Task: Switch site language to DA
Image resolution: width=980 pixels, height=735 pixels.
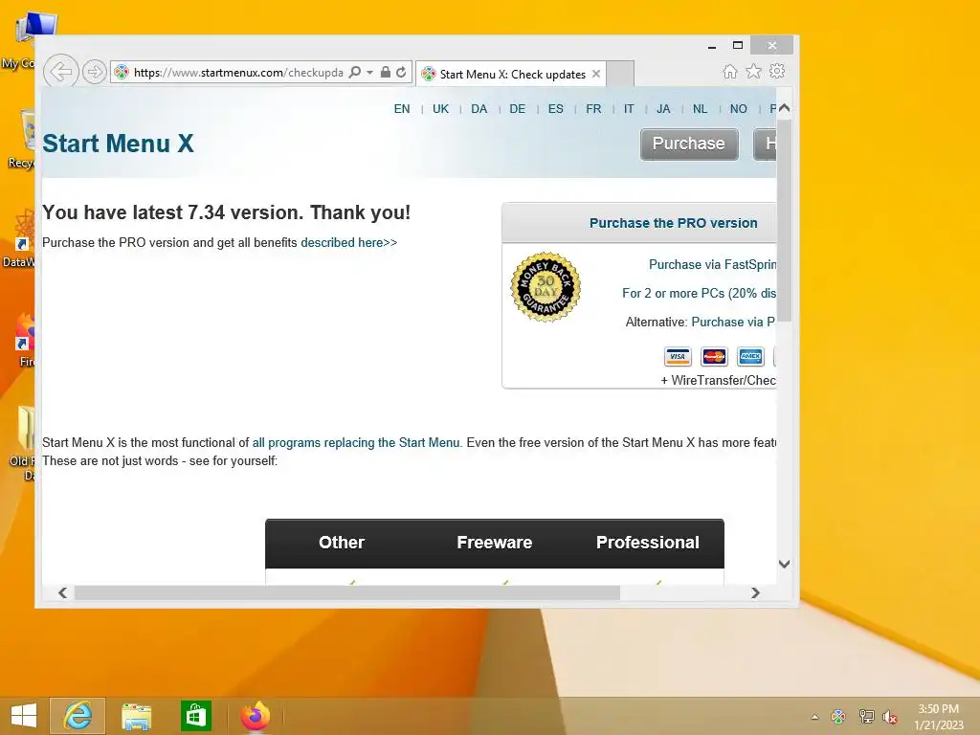Action: tap(479, 109)
